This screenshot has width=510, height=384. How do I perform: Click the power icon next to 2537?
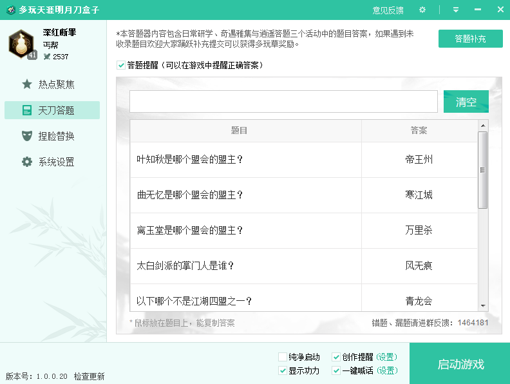pos(47,57)
